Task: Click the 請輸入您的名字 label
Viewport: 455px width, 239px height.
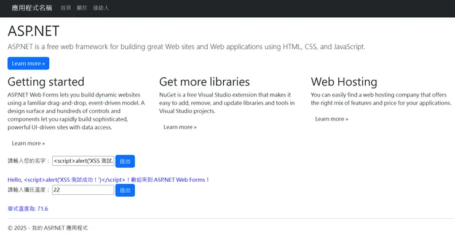Action: click(29, 161)
